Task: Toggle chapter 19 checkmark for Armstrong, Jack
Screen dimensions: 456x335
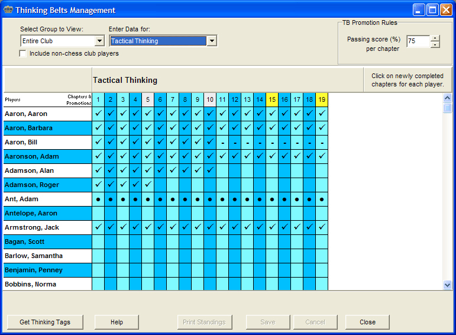Action: (322, 227)
